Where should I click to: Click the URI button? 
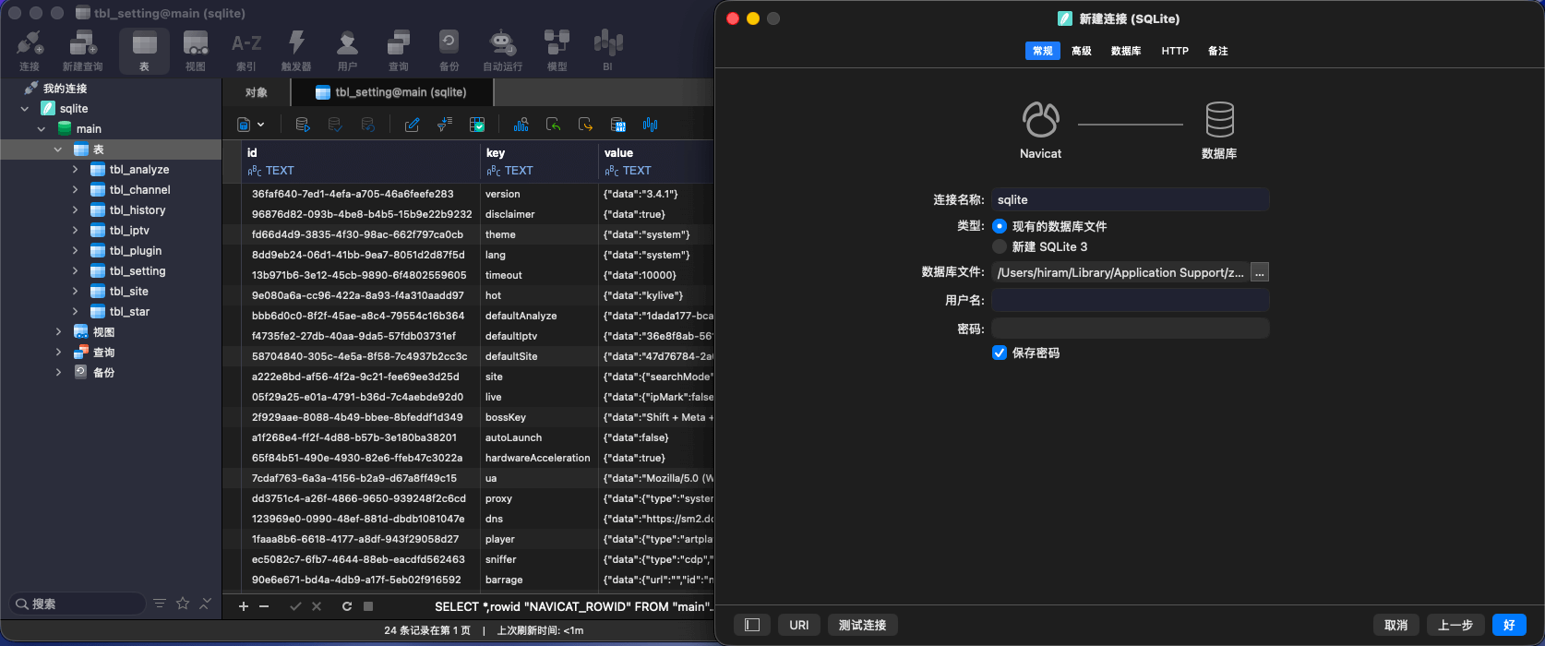[799, 625]
